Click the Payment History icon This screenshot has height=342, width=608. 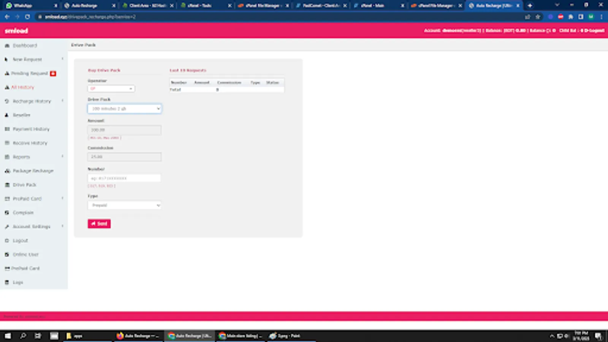tap(7, 129)
